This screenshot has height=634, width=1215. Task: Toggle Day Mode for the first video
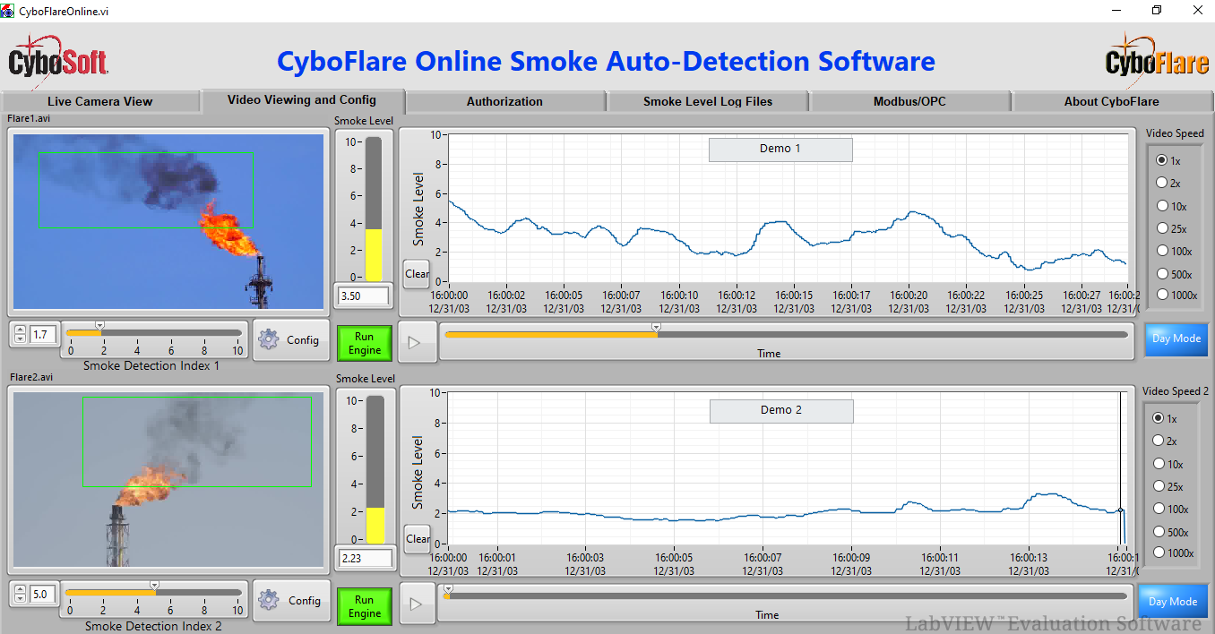coord(1176,338)
